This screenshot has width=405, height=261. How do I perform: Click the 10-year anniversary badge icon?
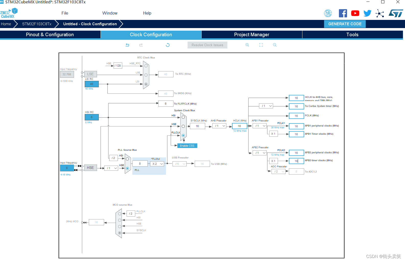coord(328,13)
